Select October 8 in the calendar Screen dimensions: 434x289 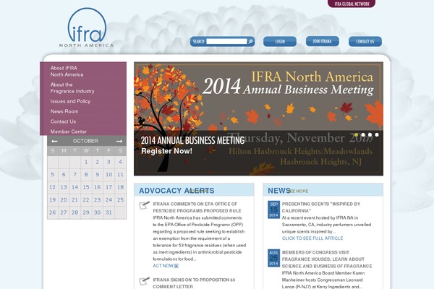point(86,175)
